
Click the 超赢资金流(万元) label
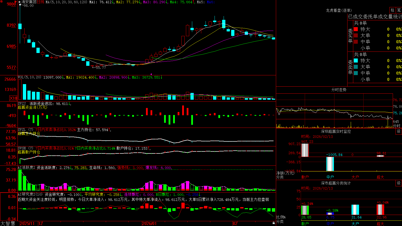coord(32,107)
